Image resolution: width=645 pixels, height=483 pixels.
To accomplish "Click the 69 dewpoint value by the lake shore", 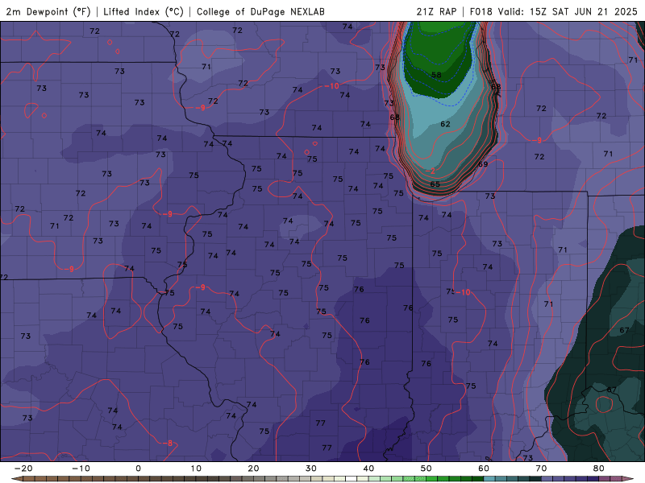I will pos(483,164).
